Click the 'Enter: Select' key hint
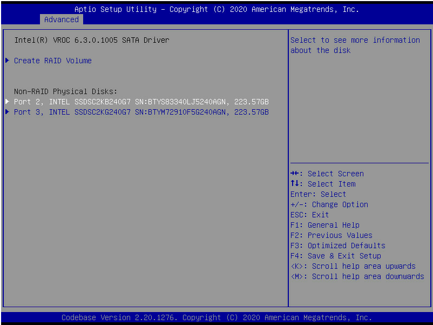433x325 pixels. [x=318, y=194]
